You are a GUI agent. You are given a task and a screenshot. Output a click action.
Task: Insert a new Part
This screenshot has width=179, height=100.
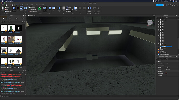point(50,9)
